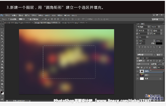Select the Rectangular Marquee tool
The width and height of the screenshot is (166, 106).
[x=2, y=29]
